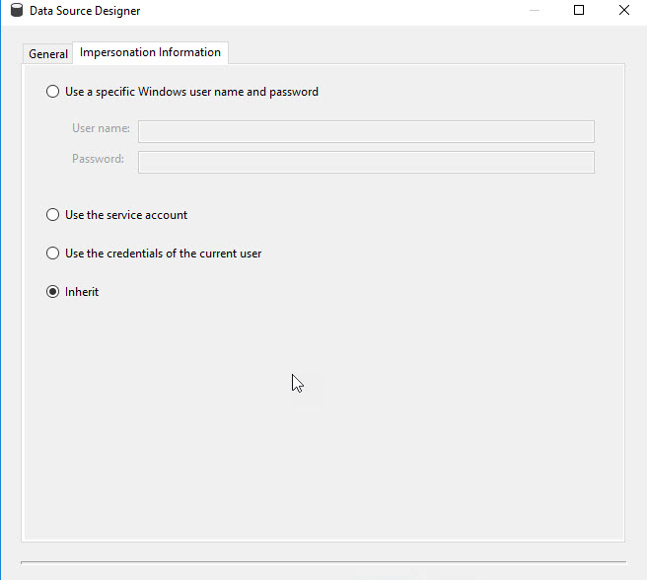Click the User name input field
The image size is (647, 580).
pos(366,132)
